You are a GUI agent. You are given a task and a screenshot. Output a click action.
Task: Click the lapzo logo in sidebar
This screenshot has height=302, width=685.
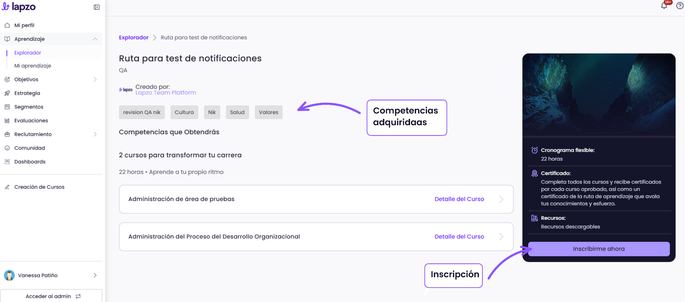pyautogui.click(x=19, y=7)
